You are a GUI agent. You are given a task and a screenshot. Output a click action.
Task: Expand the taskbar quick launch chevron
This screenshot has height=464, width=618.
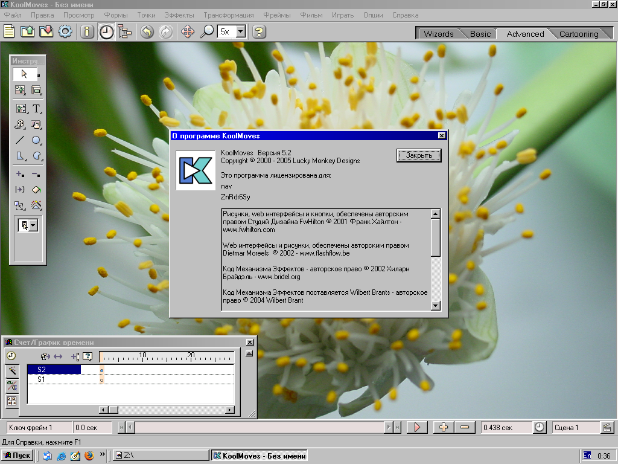[103, 454]
